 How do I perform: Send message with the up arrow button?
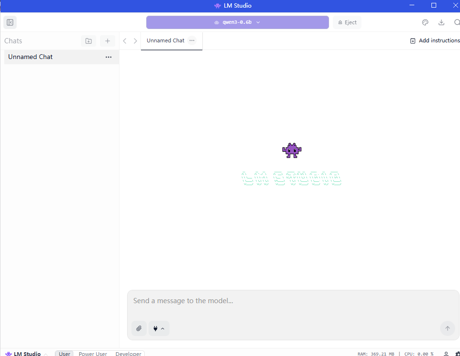[448, 328]
